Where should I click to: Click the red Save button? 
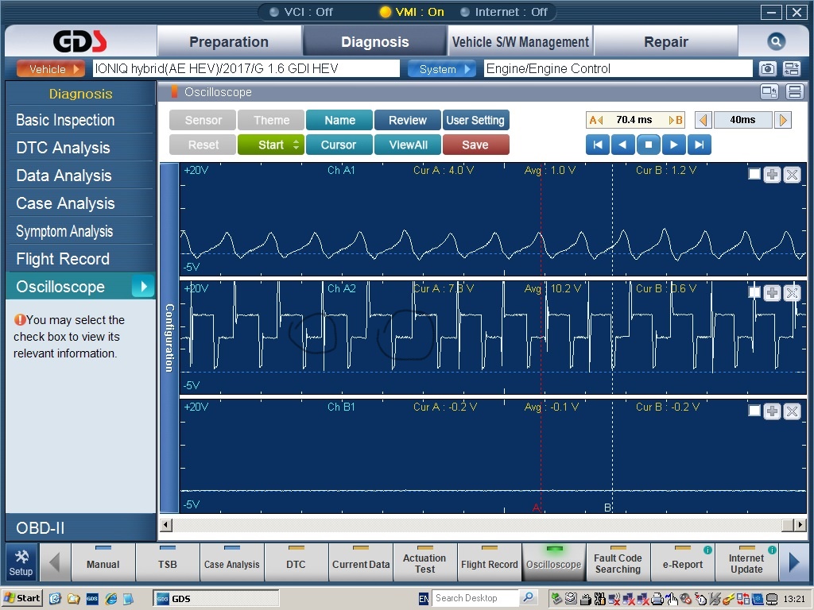[475, 145]
